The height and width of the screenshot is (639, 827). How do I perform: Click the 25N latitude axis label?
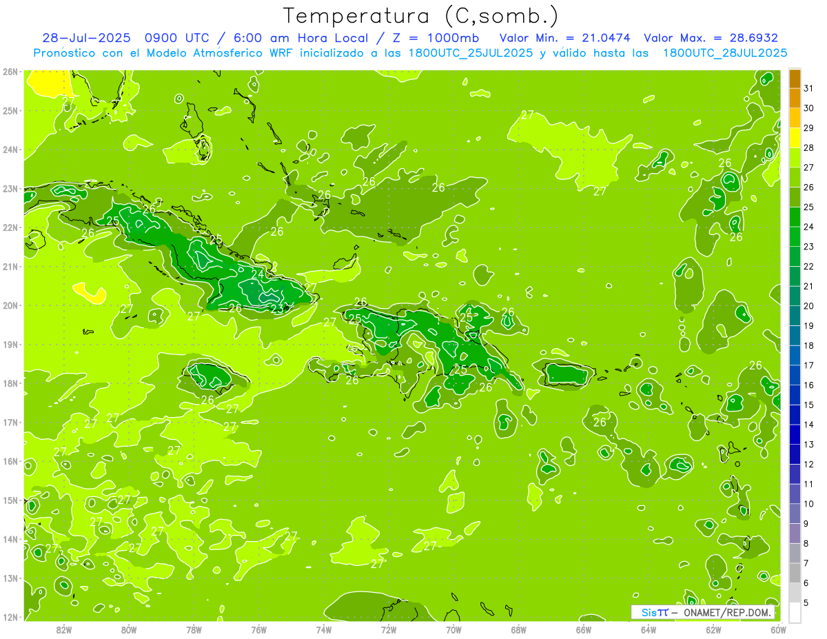pyautogui.click(x=10, y=110)
